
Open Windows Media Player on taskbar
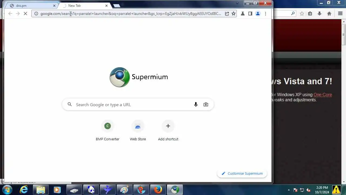[x=57, y=190]
